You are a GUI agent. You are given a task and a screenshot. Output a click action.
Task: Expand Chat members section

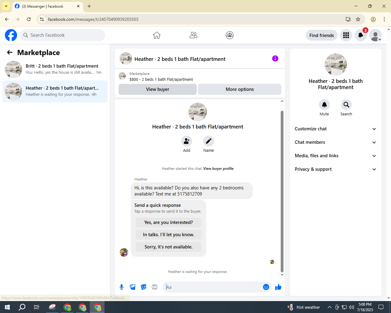coord(335,142)
